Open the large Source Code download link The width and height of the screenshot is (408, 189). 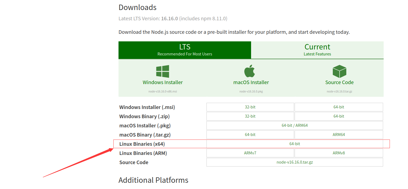click(340, 82)
